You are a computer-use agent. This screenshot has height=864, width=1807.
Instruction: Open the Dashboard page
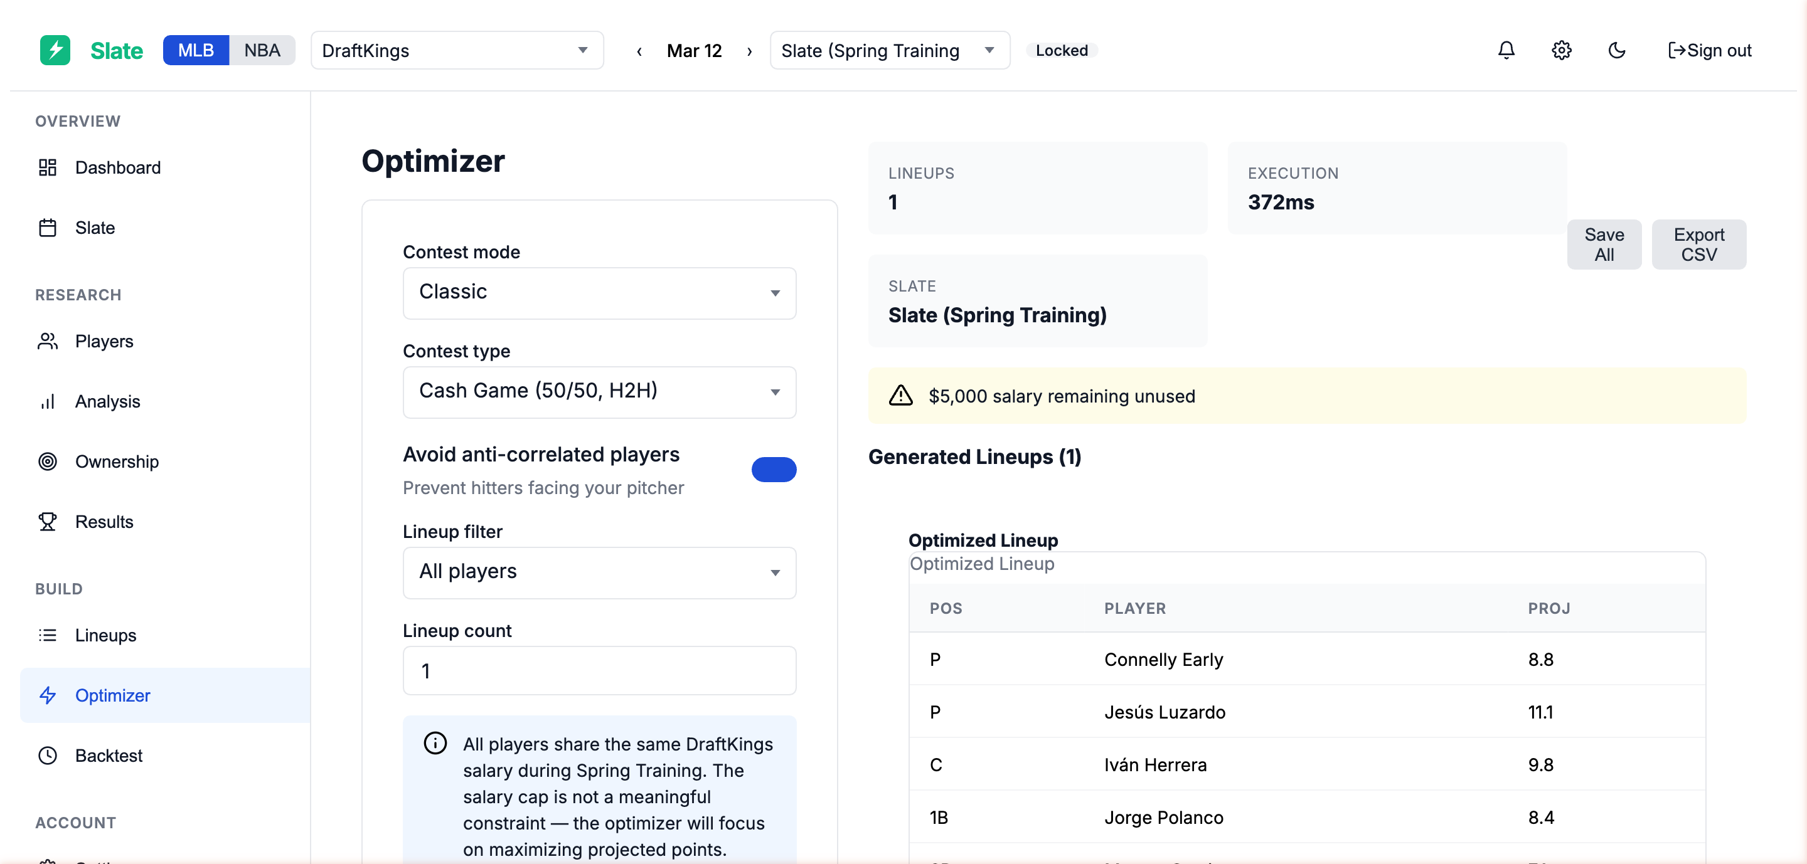[117, 167]
